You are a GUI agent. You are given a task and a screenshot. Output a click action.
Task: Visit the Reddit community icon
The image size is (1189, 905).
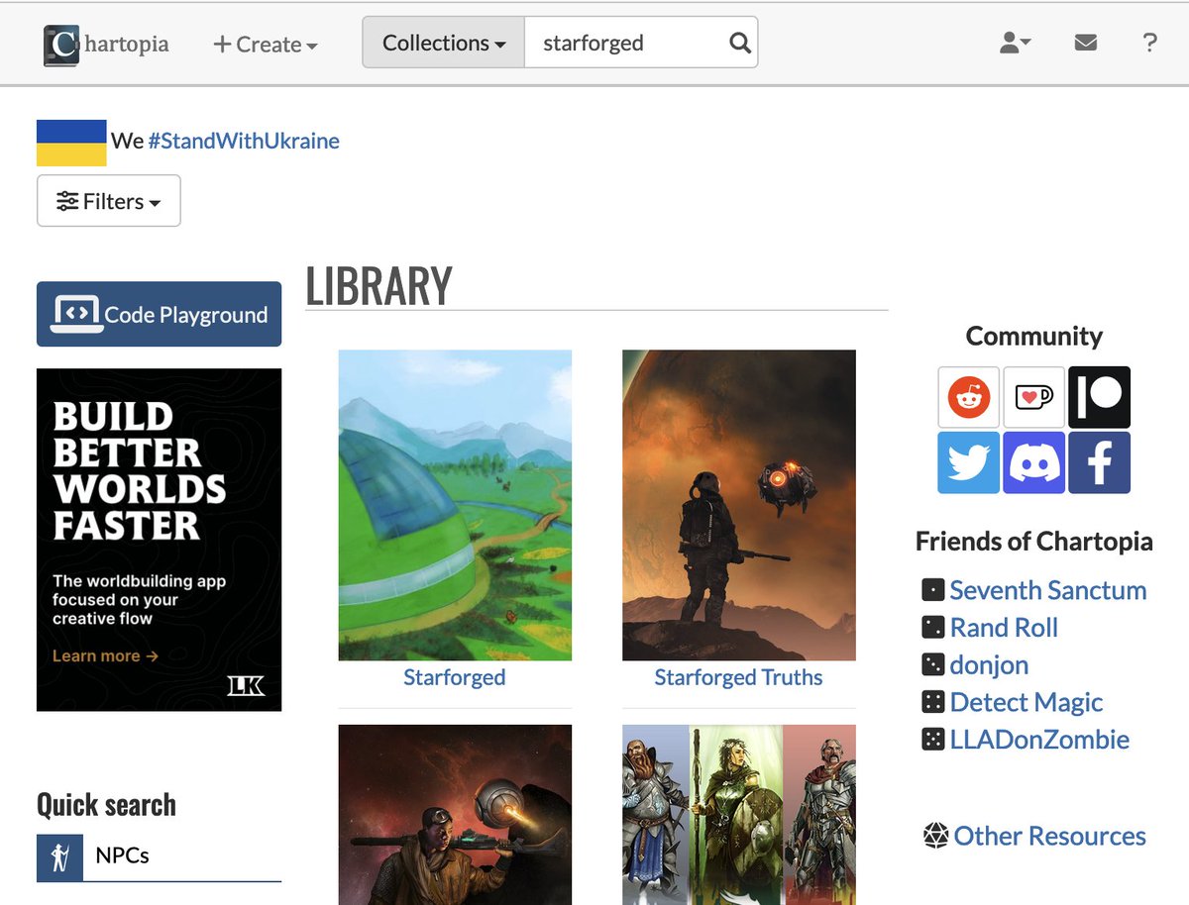[969, 397]
